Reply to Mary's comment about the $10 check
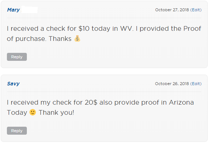208x143 pixels. [17, 57]
